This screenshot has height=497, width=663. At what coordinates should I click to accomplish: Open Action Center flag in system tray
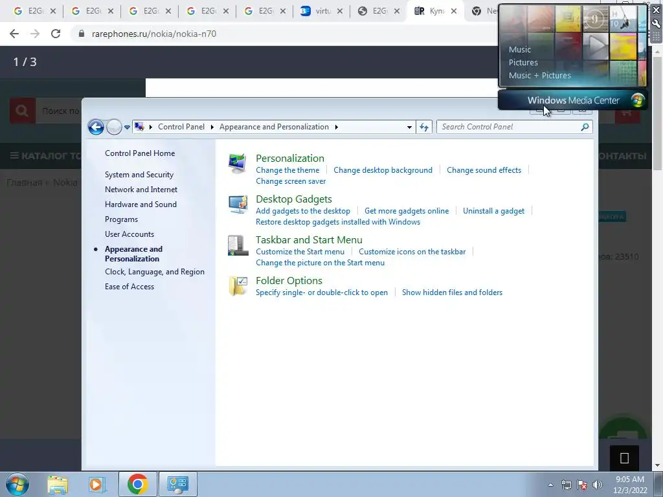pos(582,485)
